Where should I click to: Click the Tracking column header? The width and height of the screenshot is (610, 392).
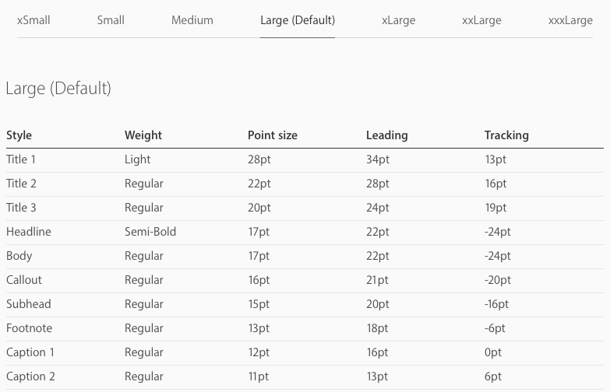coord(506,135)
